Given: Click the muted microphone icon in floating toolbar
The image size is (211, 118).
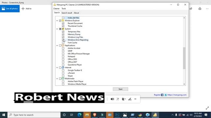Looking at the screenshot, I should (x=118, y=99).
